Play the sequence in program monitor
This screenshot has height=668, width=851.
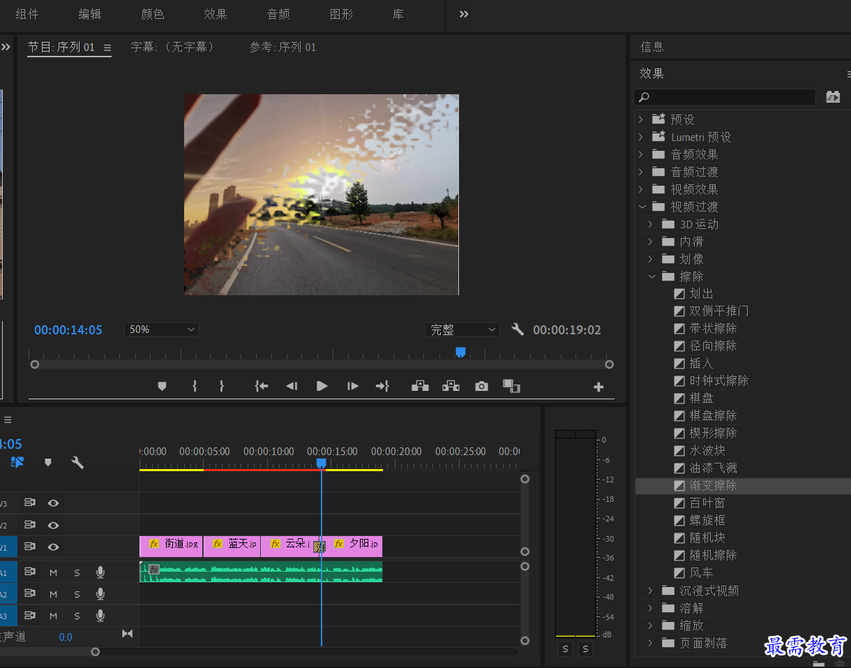tap(322, 386)
